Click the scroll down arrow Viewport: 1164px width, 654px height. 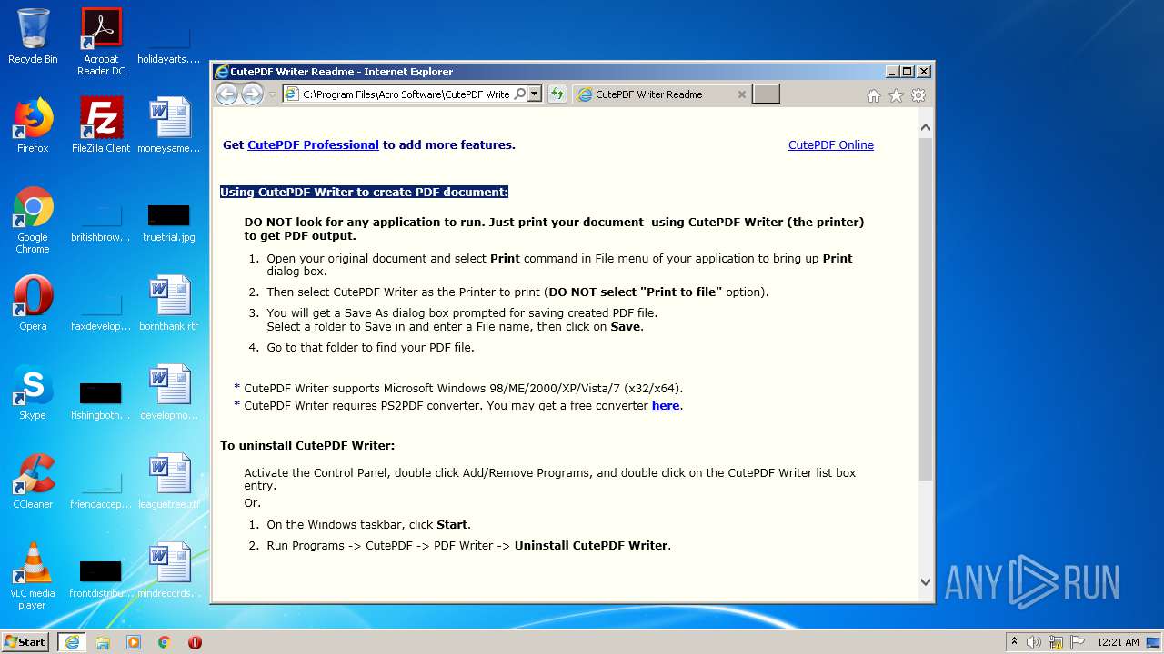coord(925,582)
